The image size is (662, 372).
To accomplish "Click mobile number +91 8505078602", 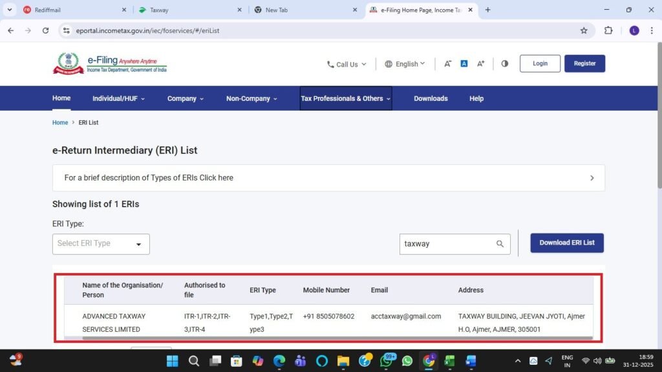I will (328, 316).
